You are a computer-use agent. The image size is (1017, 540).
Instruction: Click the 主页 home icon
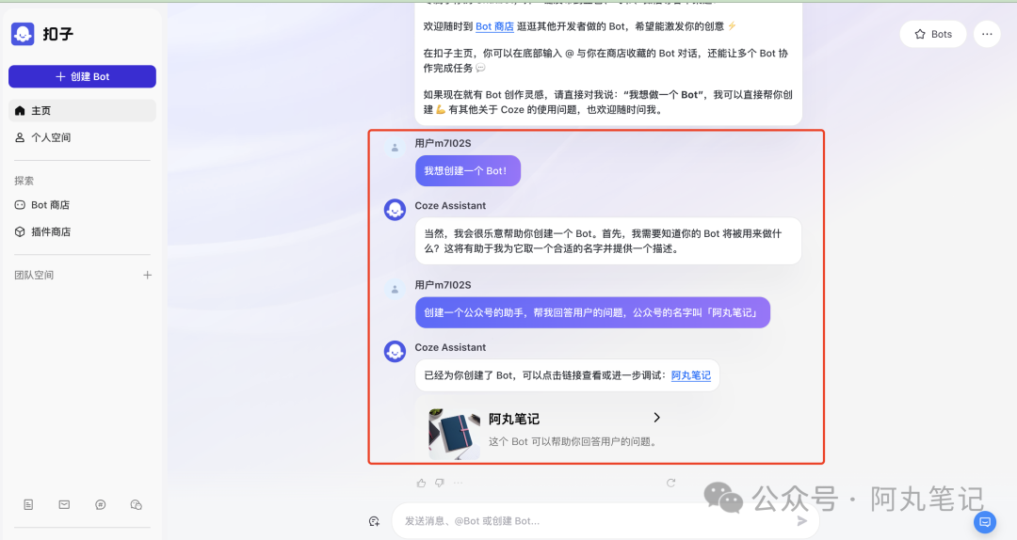[x=20, y=111]
